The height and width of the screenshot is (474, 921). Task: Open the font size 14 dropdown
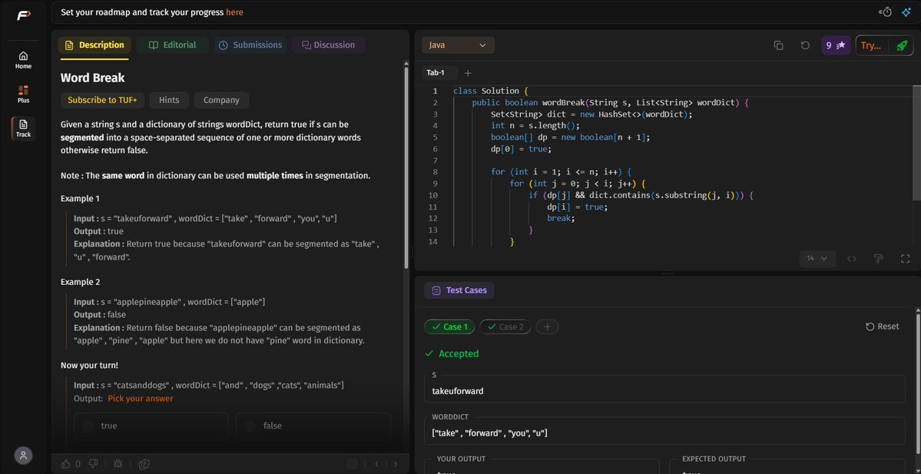coord(817,258)
